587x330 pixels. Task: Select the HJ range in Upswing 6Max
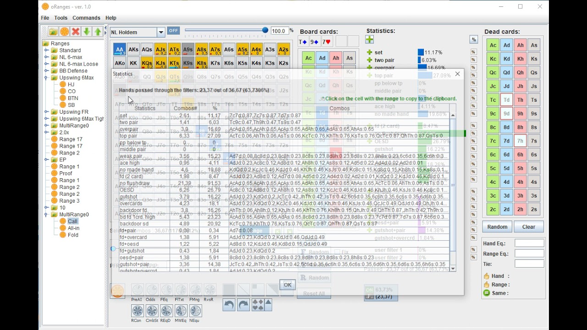point(71,84)
